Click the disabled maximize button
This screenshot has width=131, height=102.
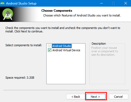113,3
